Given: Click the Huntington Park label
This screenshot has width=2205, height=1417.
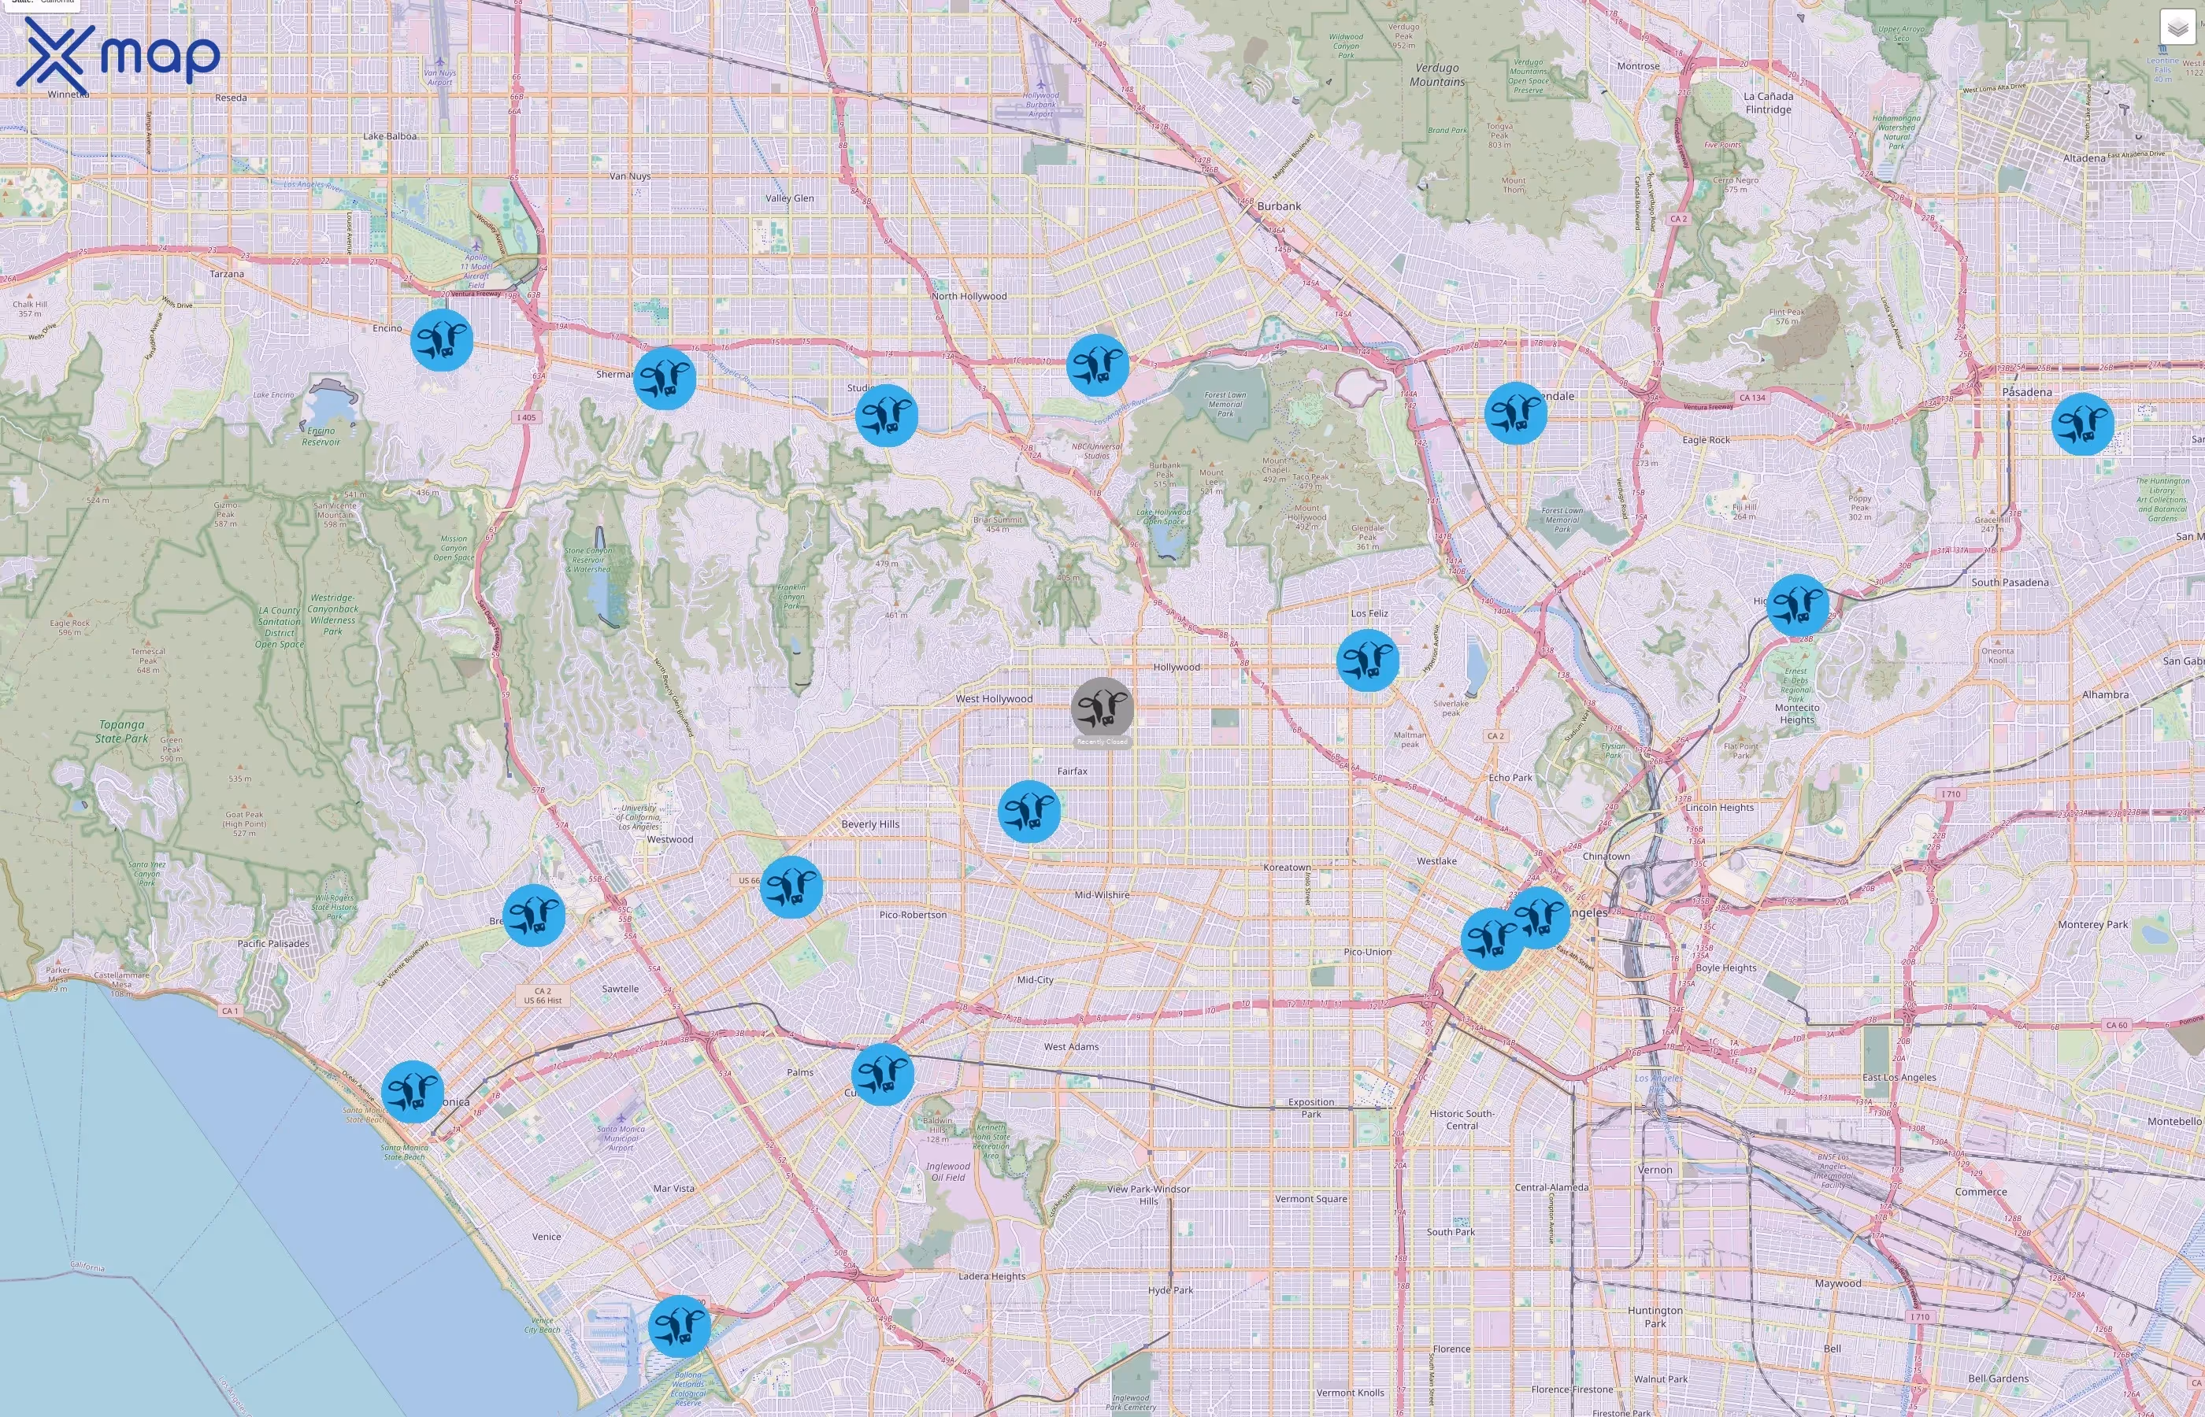Looking at the screenshot, I should coord(1655,1317).
